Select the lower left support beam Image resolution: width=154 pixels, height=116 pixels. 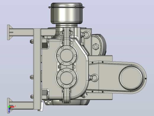[x=21, y=105]
